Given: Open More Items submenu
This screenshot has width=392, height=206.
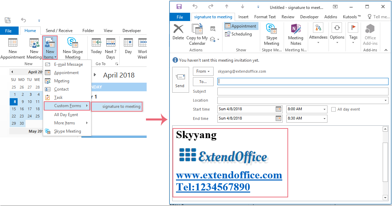Looking at the screenshot, I should point(67,123).
